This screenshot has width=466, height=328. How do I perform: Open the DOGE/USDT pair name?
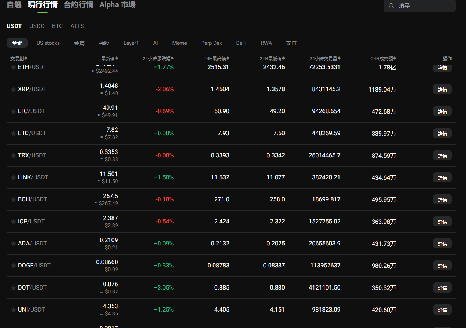[x=34, y=266]
